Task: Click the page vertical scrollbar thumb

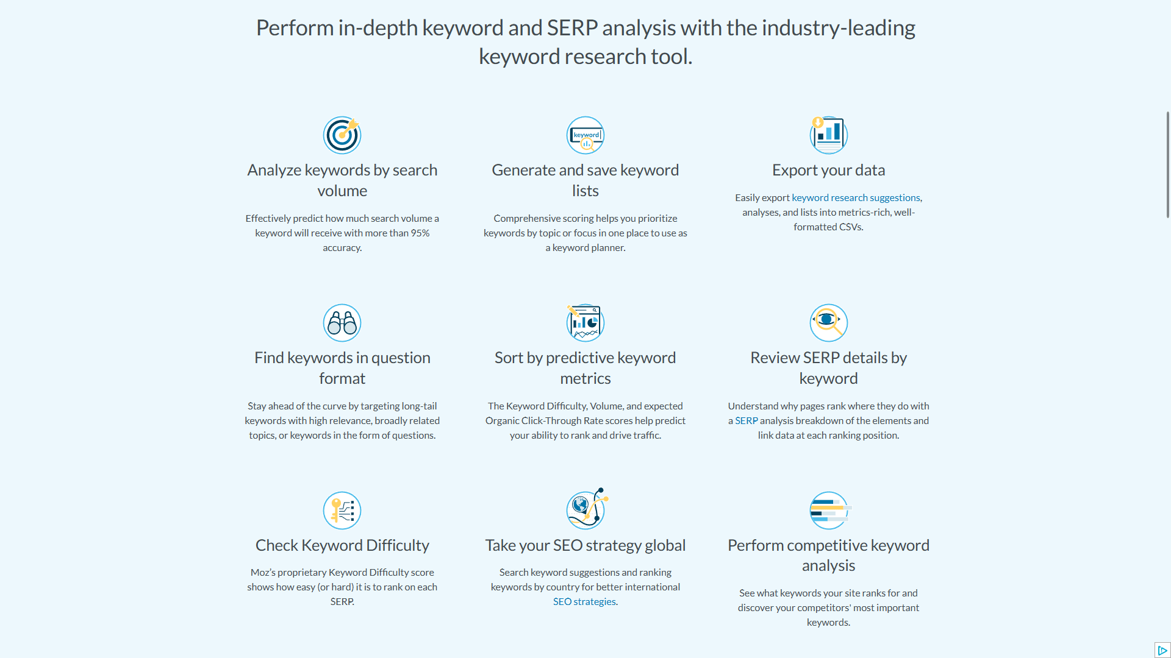Action: pyautogui.click(x=1168, y=164)
